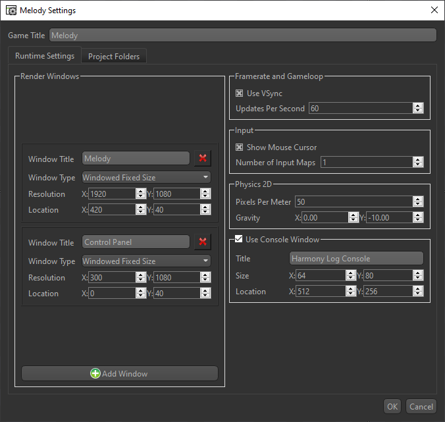Click the Cancel button
Screen dimensions: 445x422
coord(421,407)
